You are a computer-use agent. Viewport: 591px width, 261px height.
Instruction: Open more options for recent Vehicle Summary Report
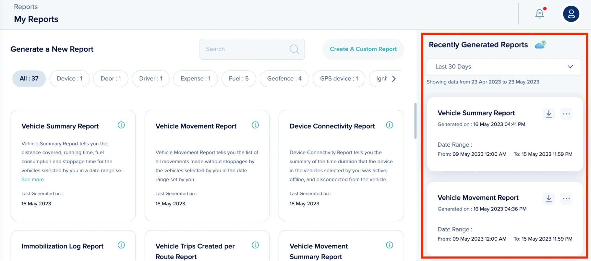pos(566,114)
